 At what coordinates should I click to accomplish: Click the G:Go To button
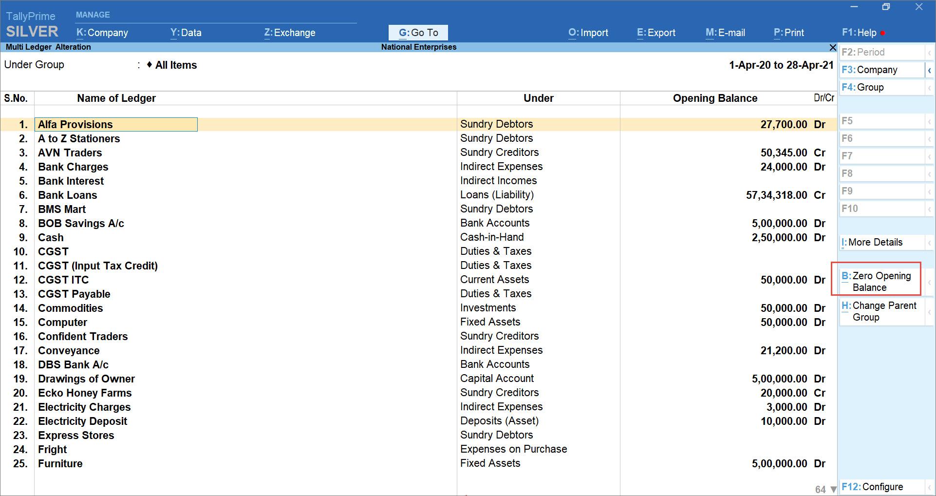pos(418,33)
